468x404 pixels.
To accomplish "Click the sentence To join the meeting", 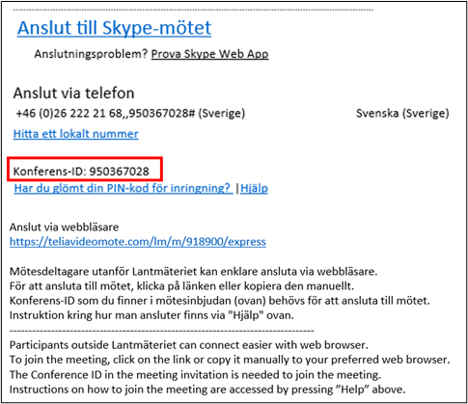I will [x=230, y=360].
